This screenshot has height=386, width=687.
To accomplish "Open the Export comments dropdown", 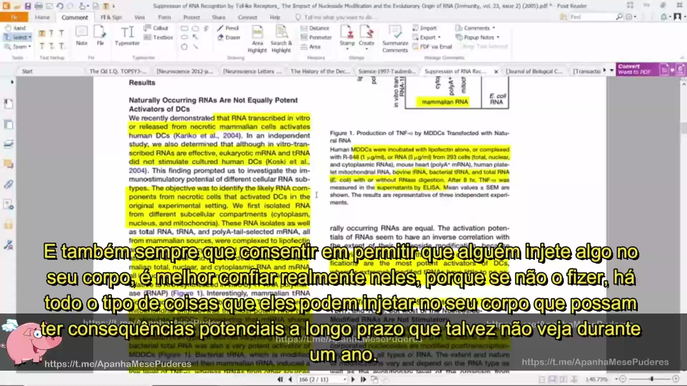I will [439, 37].
